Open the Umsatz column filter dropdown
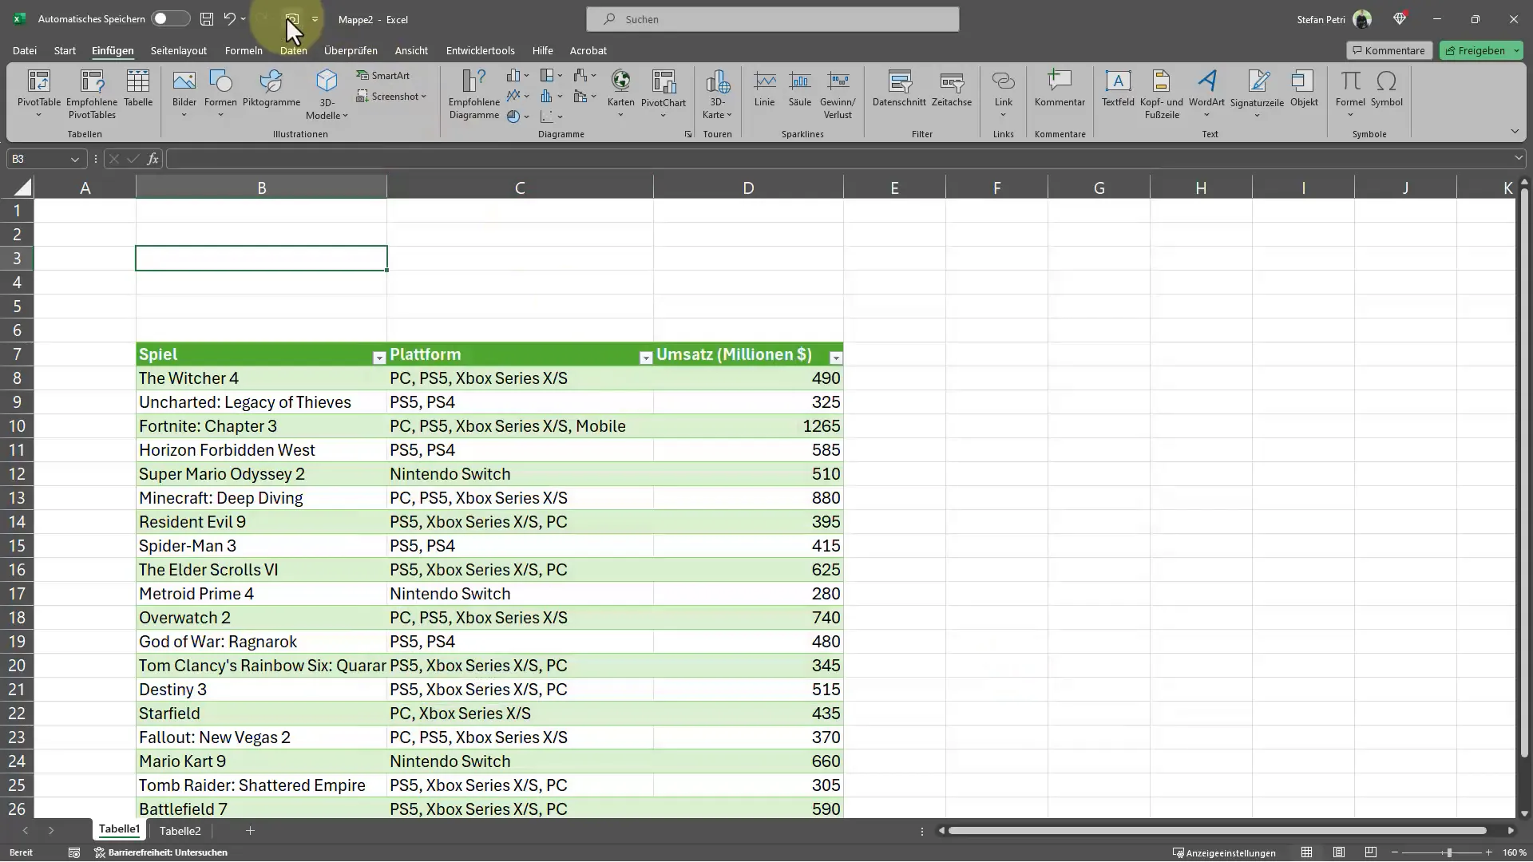The height and width of the screenshot is (862, 1533). click(x=836, y=358)
